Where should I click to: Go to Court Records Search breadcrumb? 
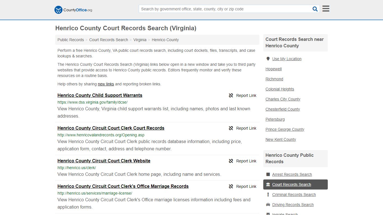pos(109,40)
